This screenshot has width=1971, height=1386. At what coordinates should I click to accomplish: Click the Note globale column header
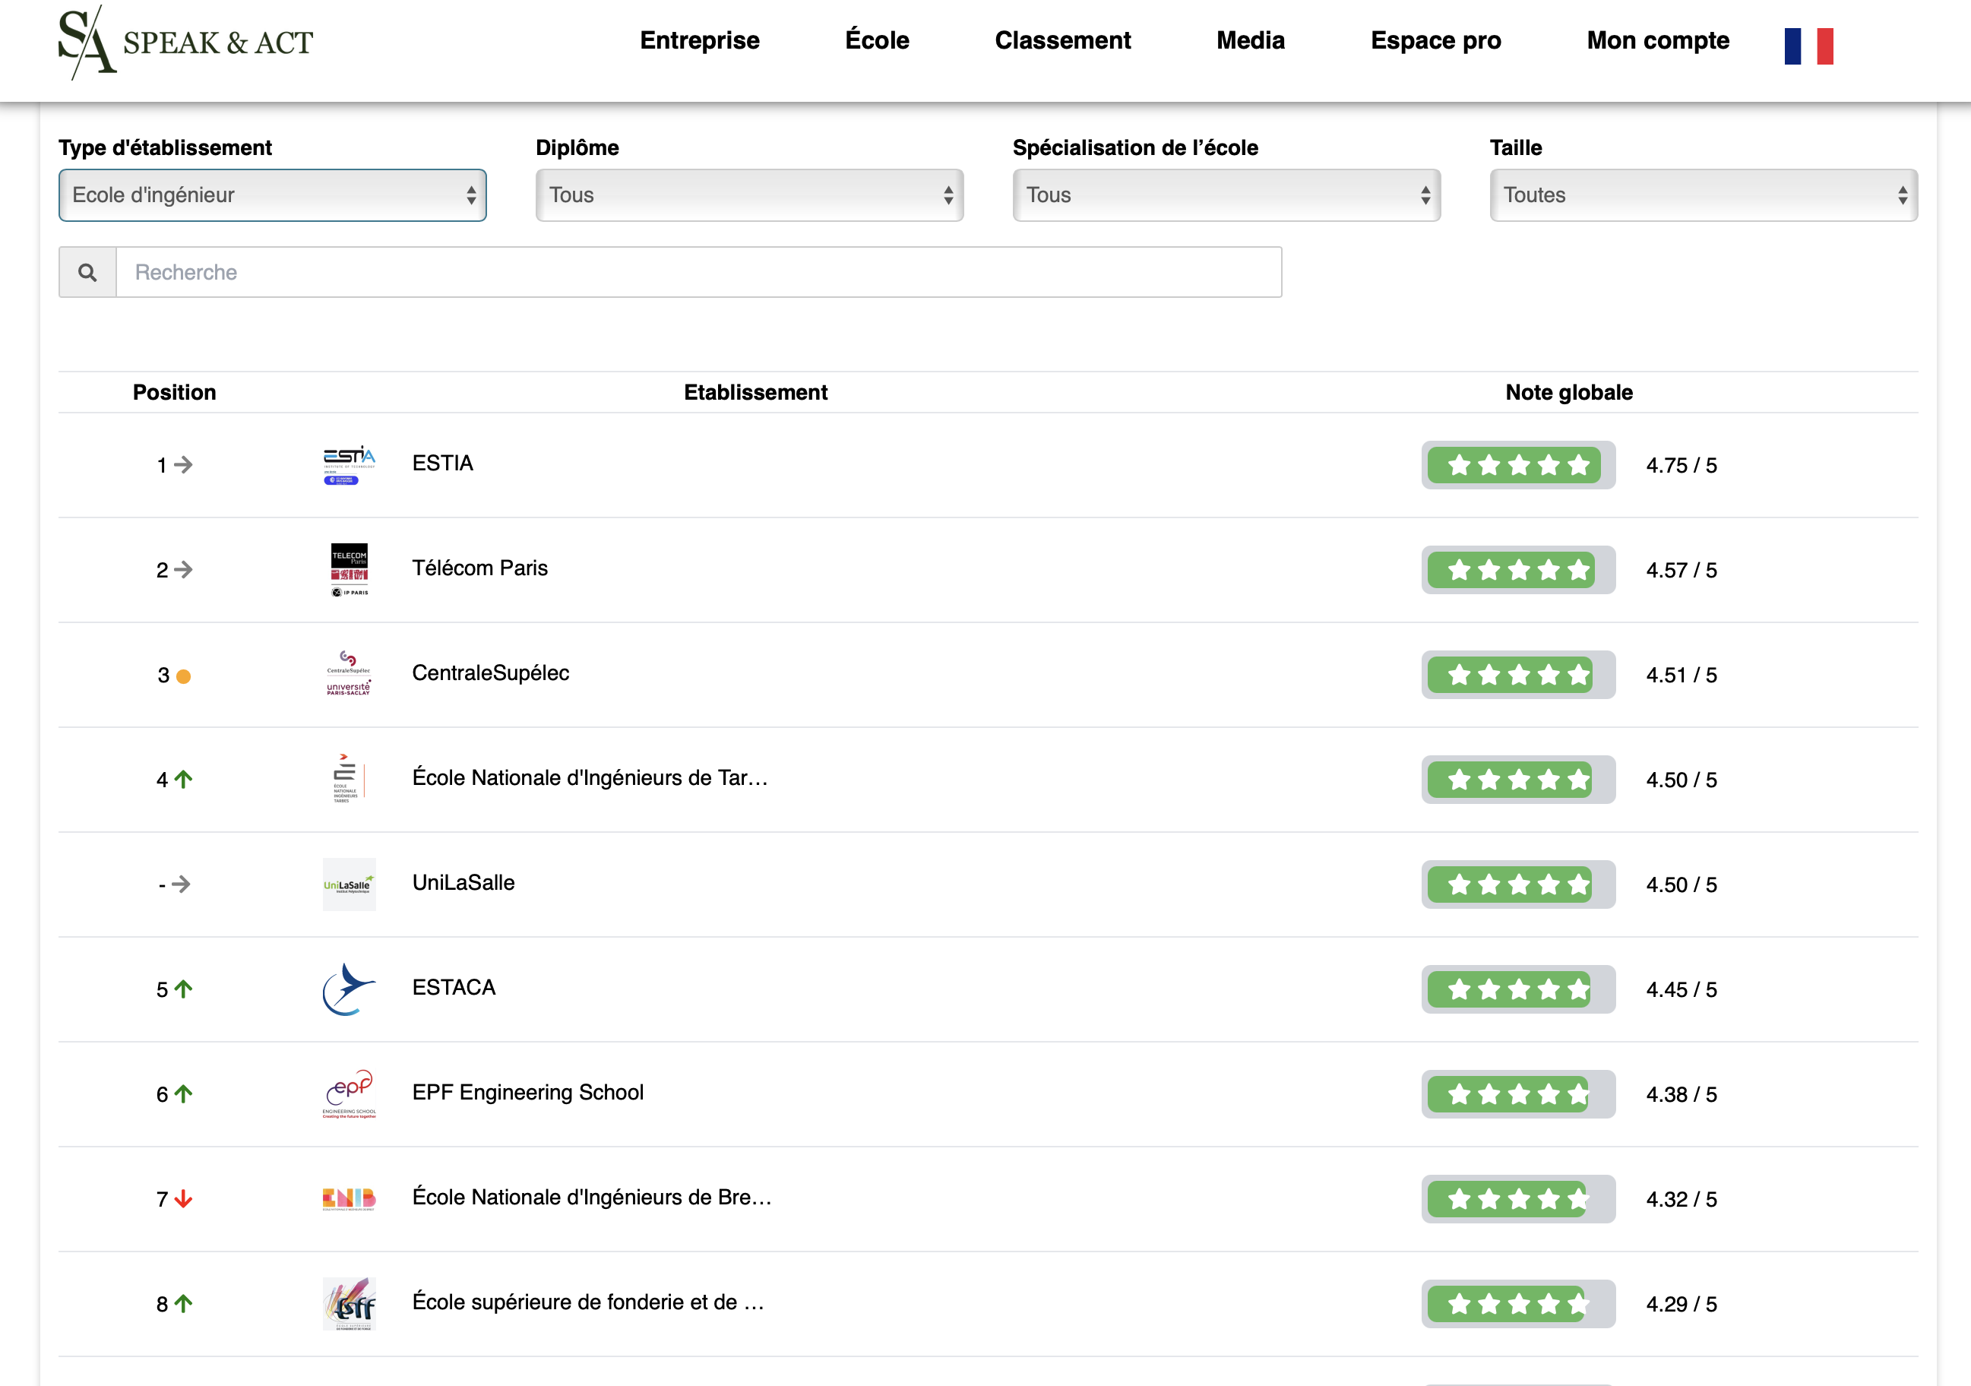1569,392
